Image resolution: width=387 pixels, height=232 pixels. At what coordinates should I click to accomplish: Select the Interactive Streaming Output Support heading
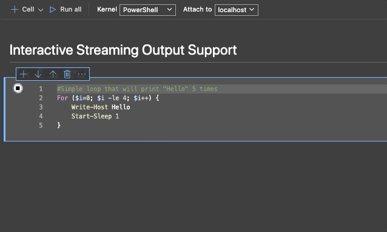coord(123,50)
